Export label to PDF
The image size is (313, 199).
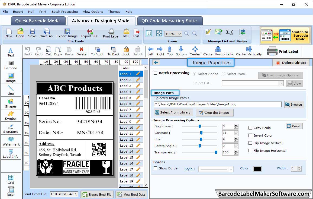pyautogui.click(x=90, y=33)
